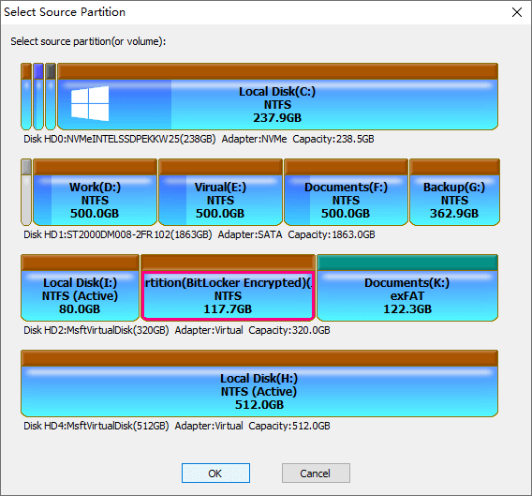Click the Disk HD1 ST2000DM008 info text

click(199, 234)
